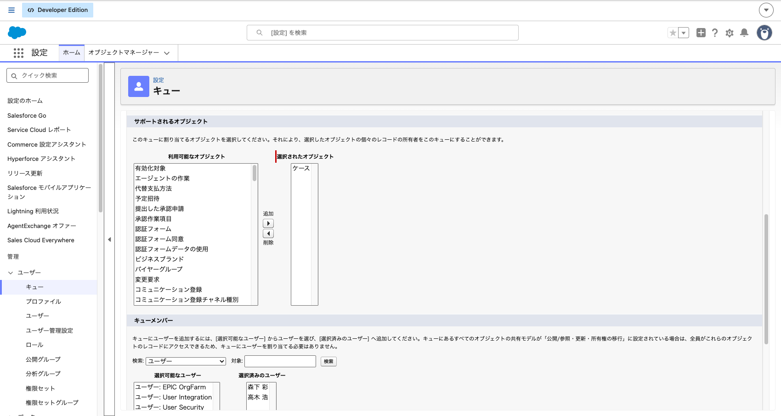This screenshot has width=781, height=416.
Task: Open the オブジェクトマネージャー tab
Action: point(124,53)
